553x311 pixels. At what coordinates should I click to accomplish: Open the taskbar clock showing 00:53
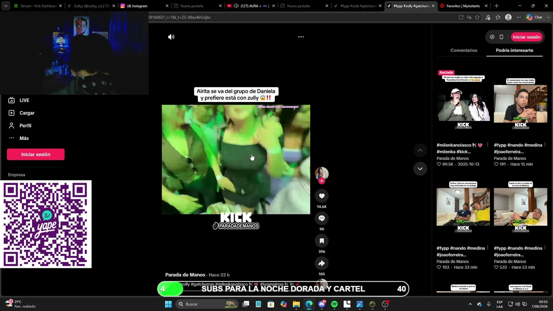[540, 304]
